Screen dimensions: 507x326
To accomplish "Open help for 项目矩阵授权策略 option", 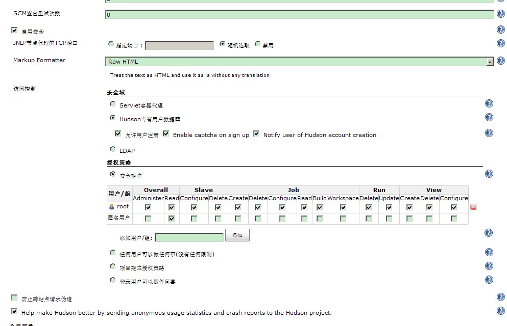I will tap(489, 266).
